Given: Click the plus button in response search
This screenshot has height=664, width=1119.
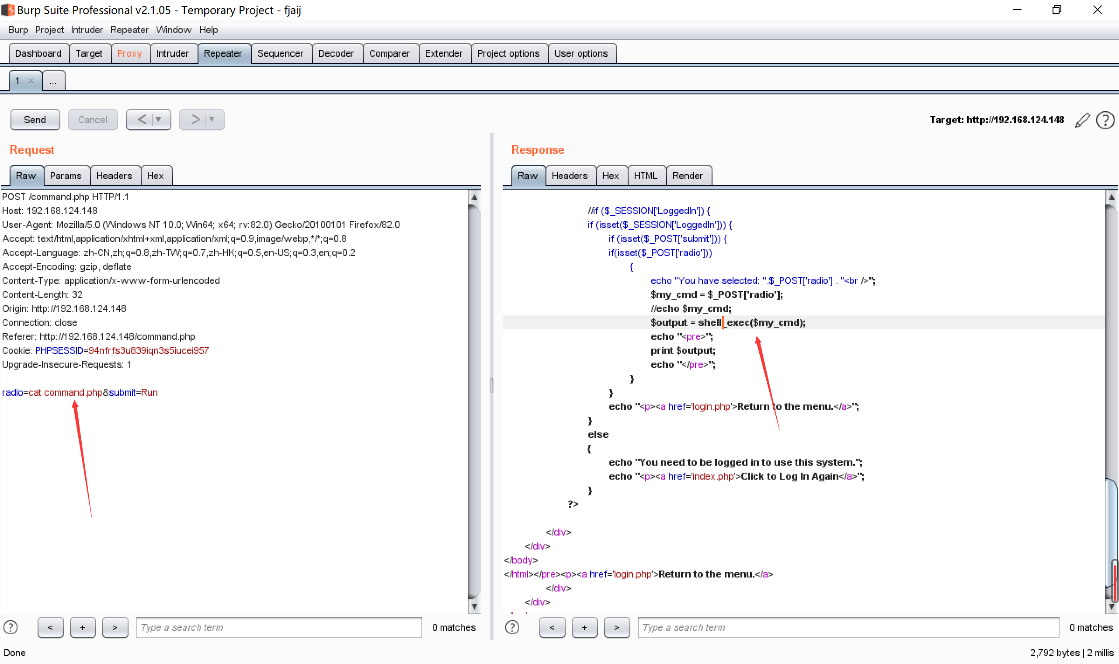Looking at the screenshot, I should coord(584,627).
